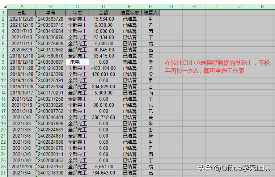This screenshot has width=275, height=177.
Task: Click amount 15,984.00
Action: pos(103,19)
